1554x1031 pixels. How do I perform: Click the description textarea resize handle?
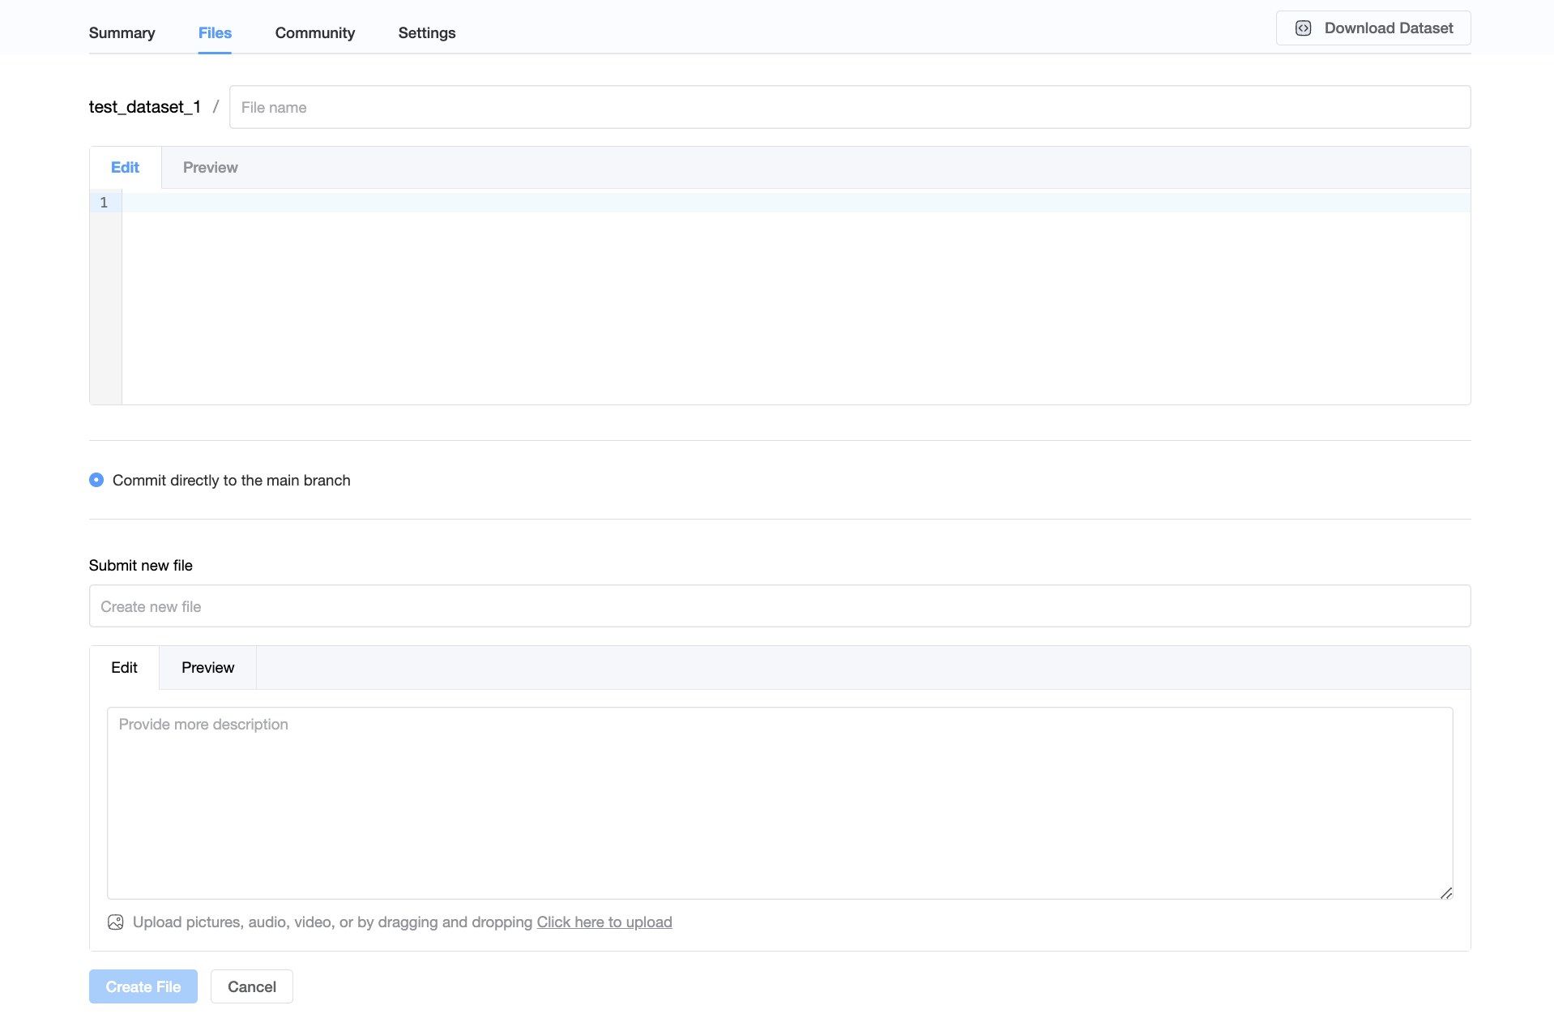pos(1446,892)
